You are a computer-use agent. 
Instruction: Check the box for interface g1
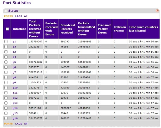coord(6,42)
